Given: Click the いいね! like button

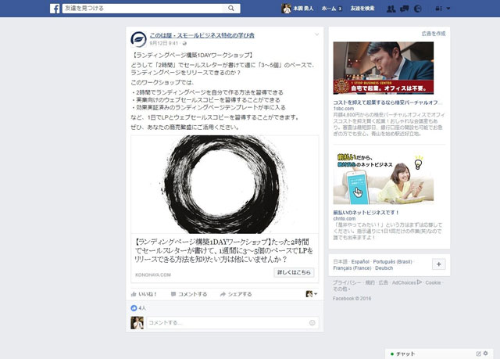Looking at the screenshot, I should click(144, 294).
